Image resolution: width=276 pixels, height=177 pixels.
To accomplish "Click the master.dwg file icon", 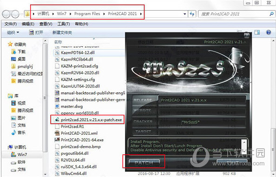I will pos(57,107).
